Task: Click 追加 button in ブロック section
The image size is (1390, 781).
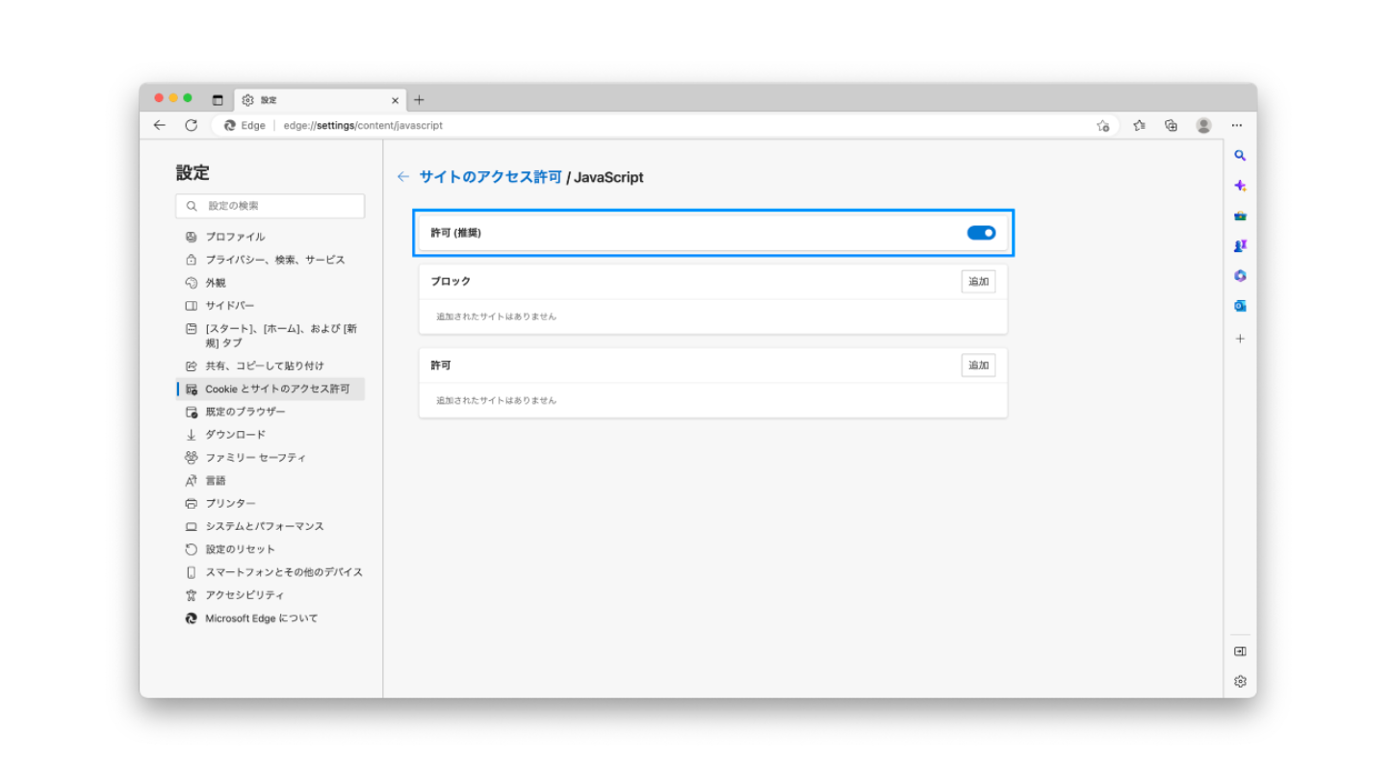Action: [978, 282]
